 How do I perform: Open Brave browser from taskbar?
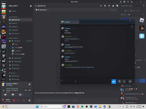(x=78, y=107)
